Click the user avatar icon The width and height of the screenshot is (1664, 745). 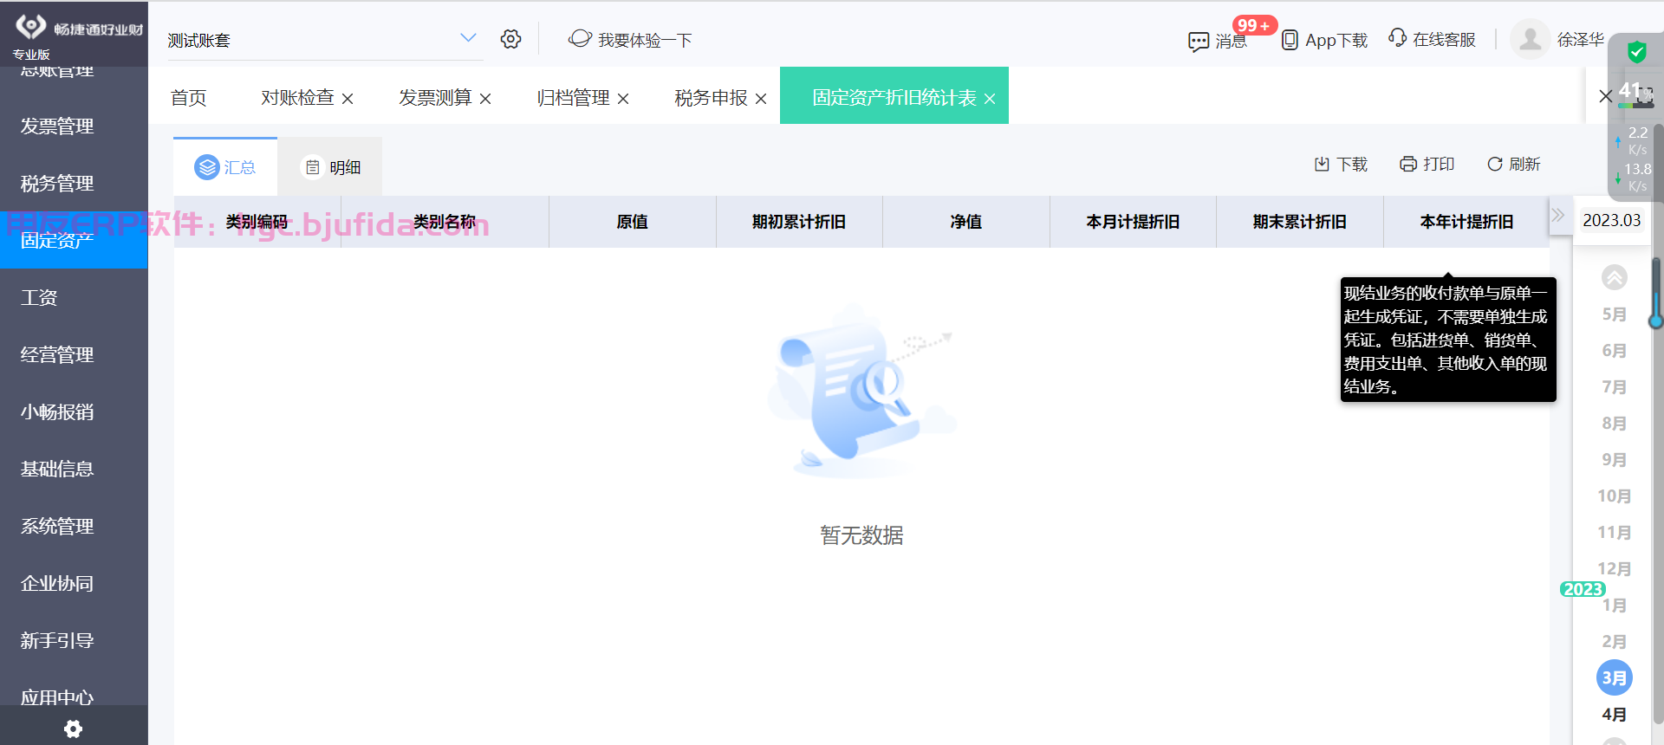1531,39
